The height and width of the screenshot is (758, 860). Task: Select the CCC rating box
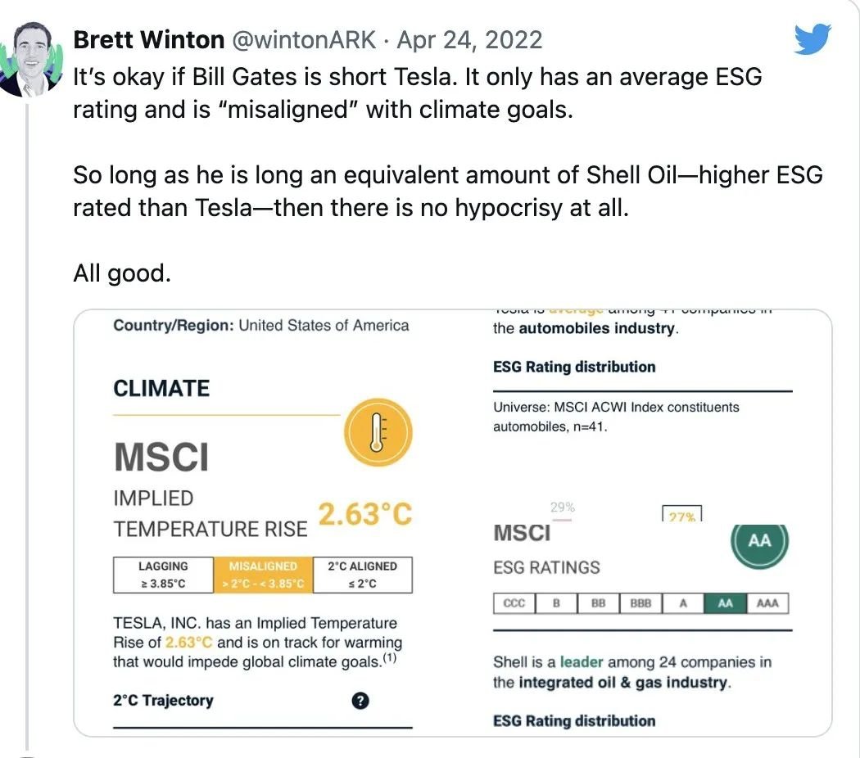[x=514, y=603]
